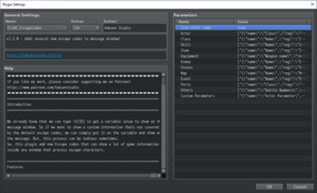Click the Help scroll left arrow
This screenshot has height=193, width=317.
click(8, 175)
